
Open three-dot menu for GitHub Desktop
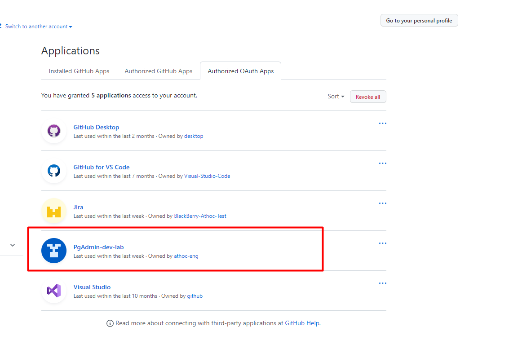click(382, 124)
